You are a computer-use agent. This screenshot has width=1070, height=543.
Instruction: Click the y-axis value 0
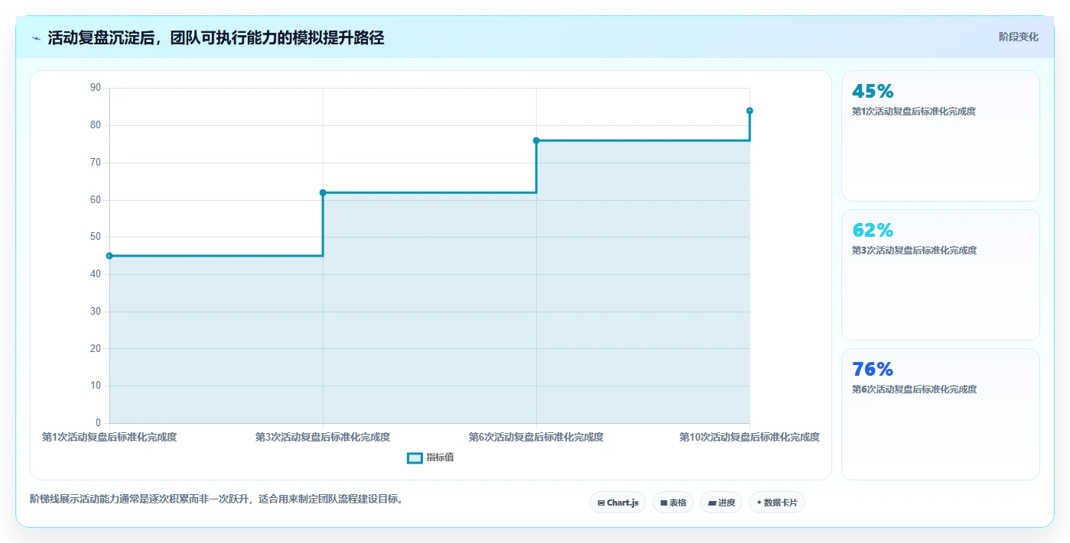pos(98,423)
